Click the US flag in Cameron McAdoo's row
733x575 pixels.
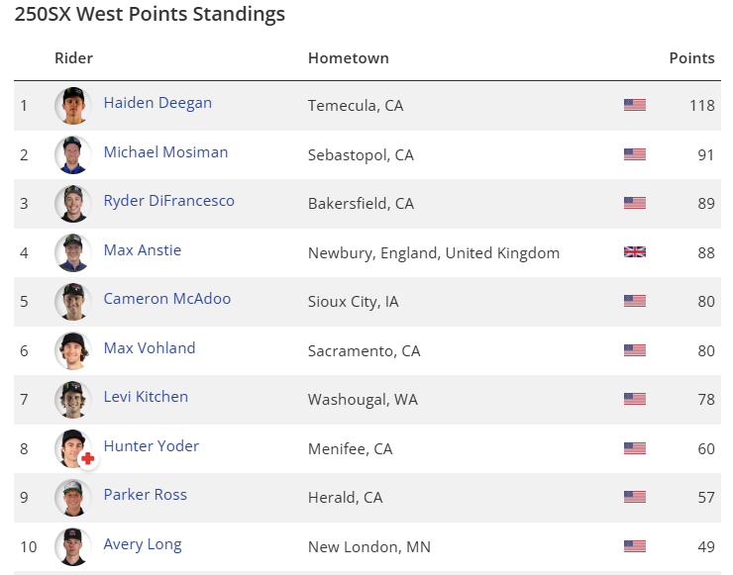point(635,301)
